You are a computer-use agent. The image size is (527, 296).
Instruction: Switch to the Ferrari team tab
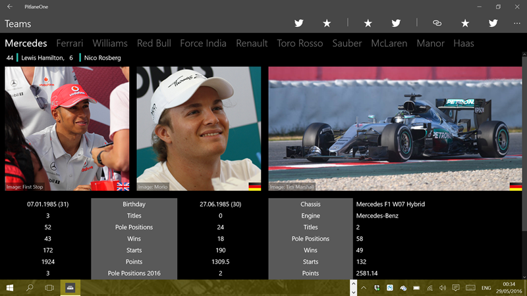[x=70, y=43]
